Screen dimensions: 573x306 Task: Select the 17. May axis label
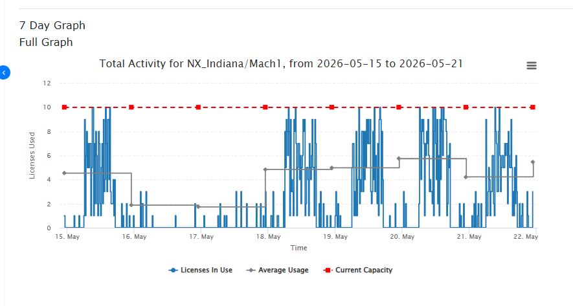click(x=201, y=237)
